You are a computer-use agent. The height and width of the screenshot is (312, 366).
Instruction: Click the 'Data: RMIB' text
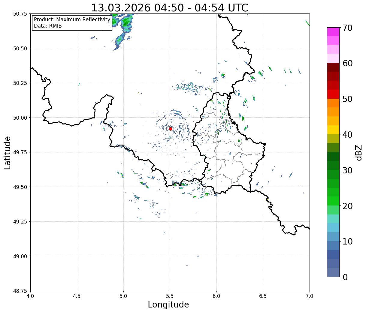point(48,26)
